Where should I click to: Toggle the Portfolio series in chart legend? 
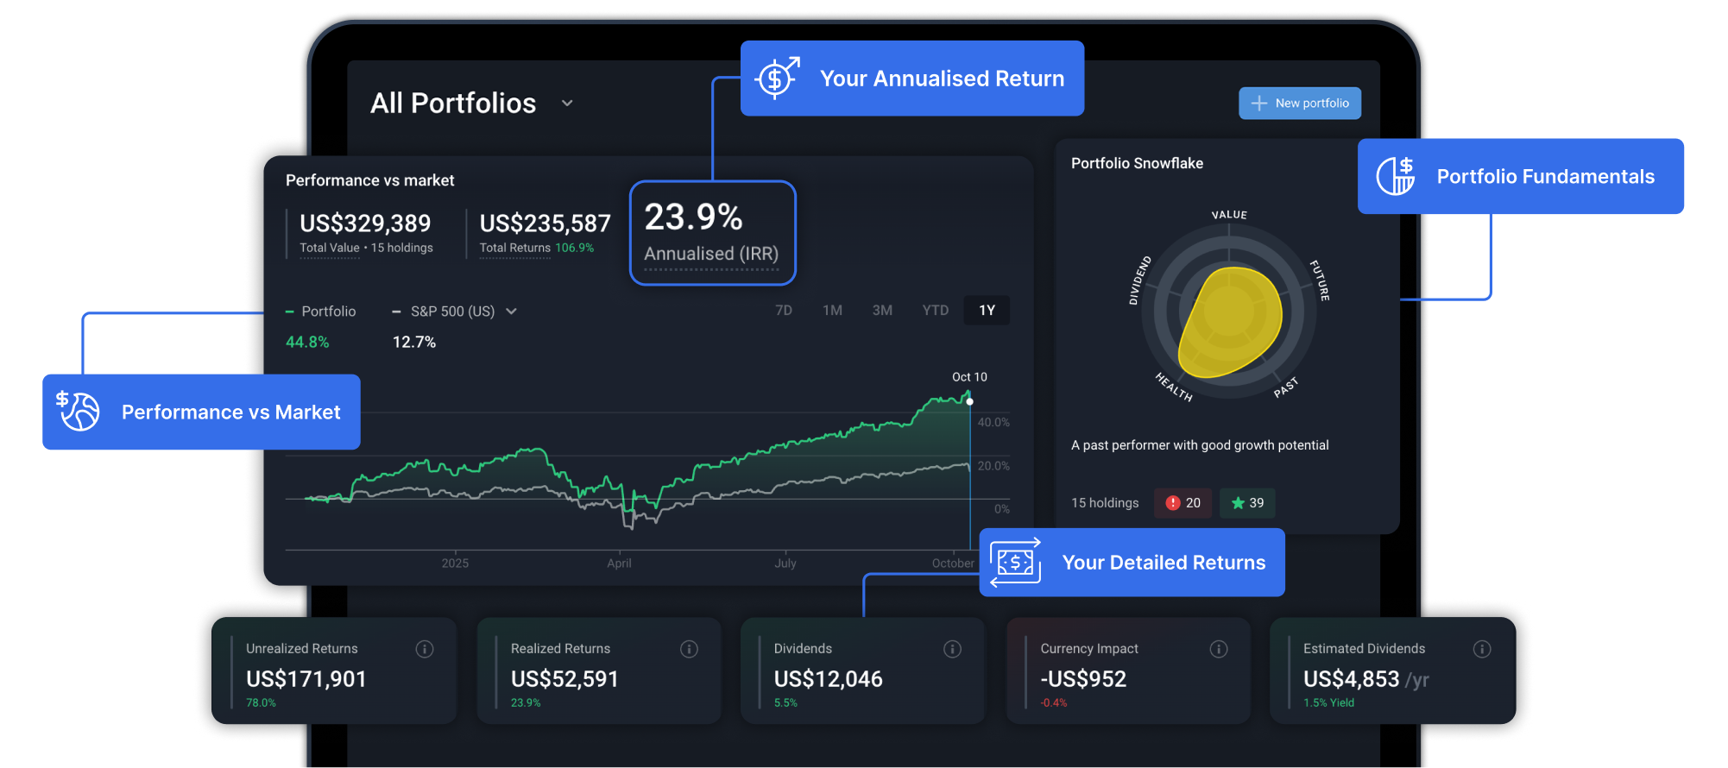pyautogui.click(x=321, y=312)
